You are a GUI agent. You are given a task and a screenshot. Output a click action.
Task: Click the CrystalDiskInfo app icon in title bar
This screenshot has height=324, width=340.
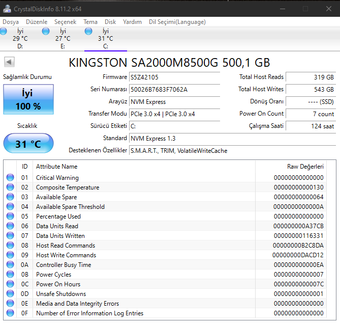(7, 9)
